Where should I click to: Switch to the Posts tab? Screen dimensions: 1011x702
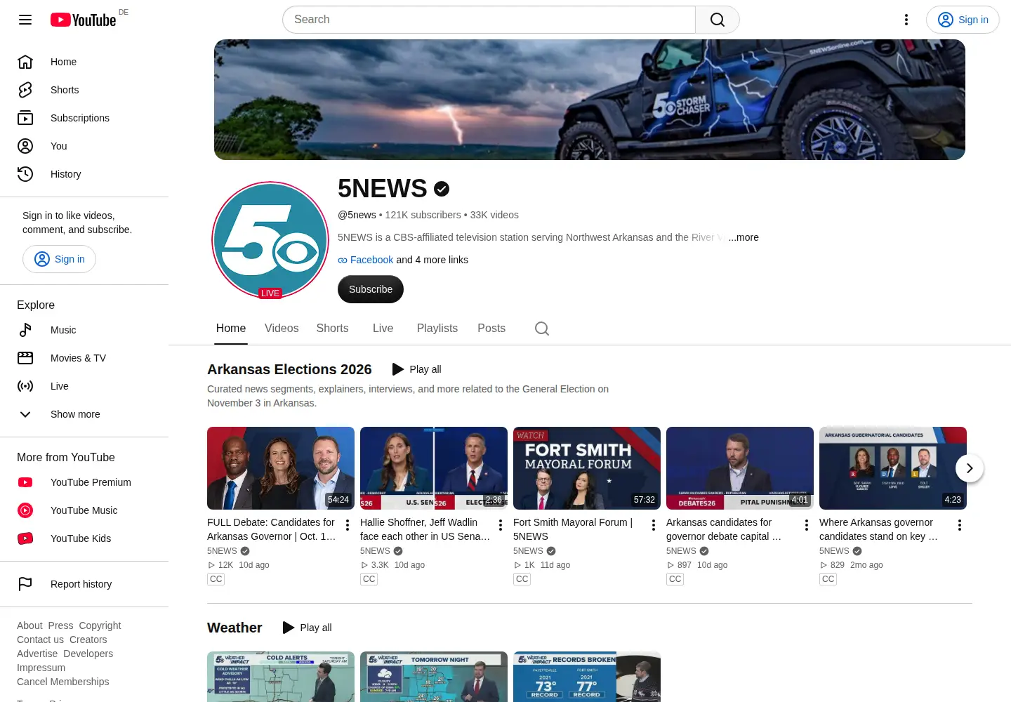coord(491,329)
